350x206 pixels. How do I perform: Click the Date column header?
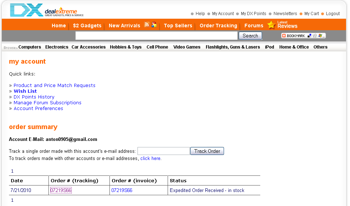(x=17, y=180)
